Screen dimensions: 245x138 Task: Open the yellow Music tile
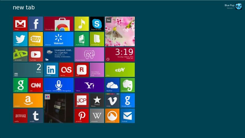click(81, 24)
